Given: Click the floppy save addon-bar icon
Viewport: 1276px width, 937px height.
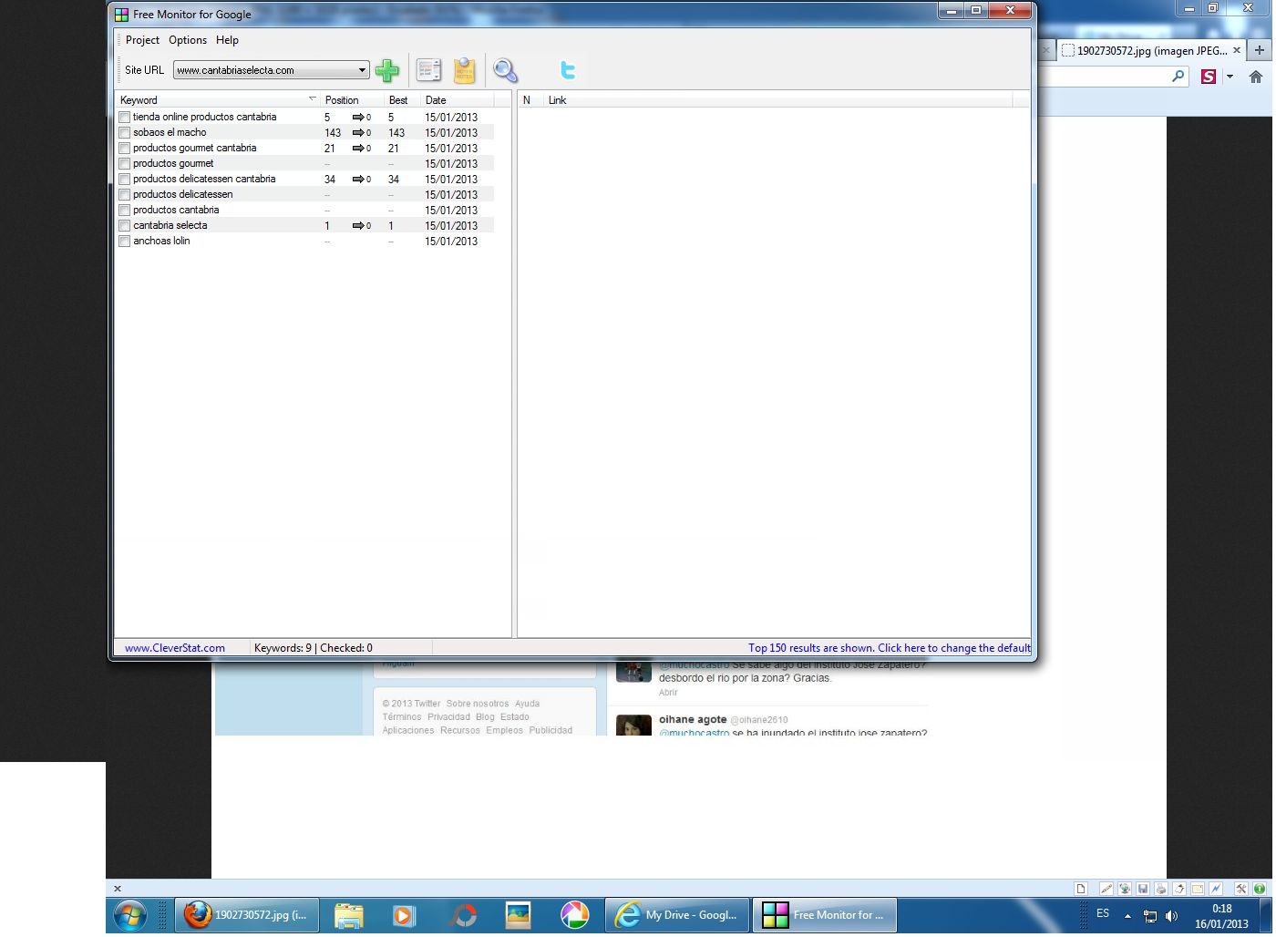Looking at the screenshot, I should (x=1143, y=889).
